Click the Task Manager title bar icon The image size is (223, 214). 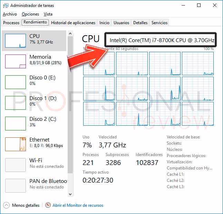click(6, 6)
